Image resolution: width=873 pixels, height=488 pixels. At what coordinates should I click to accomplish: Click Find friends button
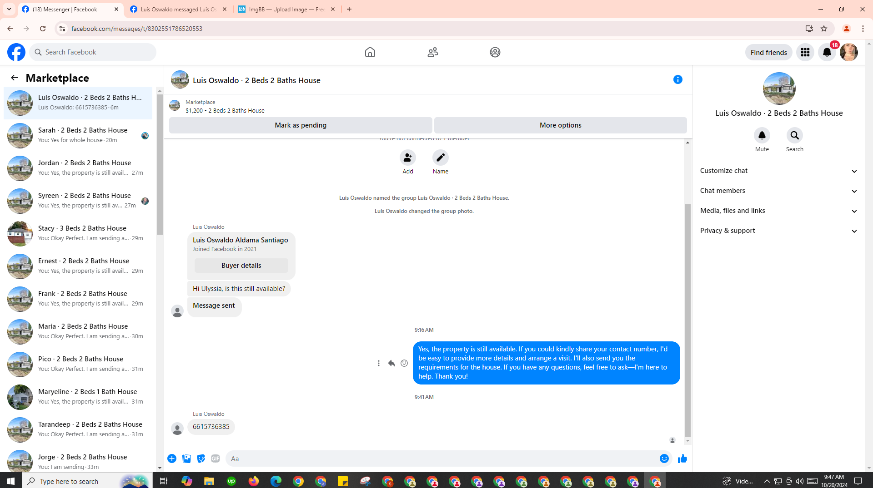point(768,52)
